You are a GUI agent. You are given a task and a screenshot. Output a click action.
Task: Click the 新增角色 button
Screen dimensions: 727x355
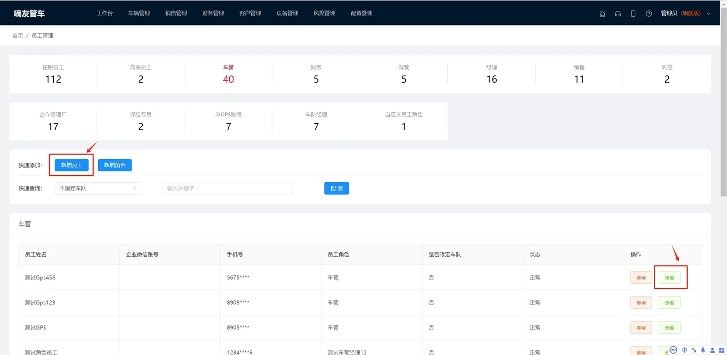[x=115, y=165]
